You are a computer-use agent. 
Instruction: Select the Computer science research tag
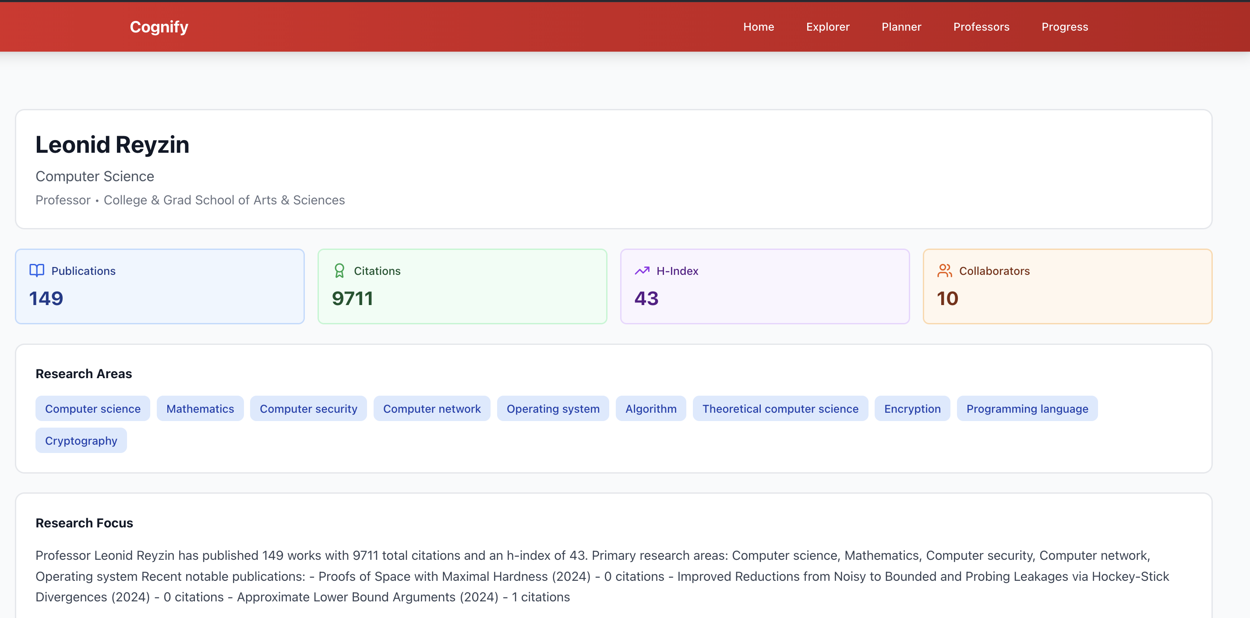tap(93, 408)
